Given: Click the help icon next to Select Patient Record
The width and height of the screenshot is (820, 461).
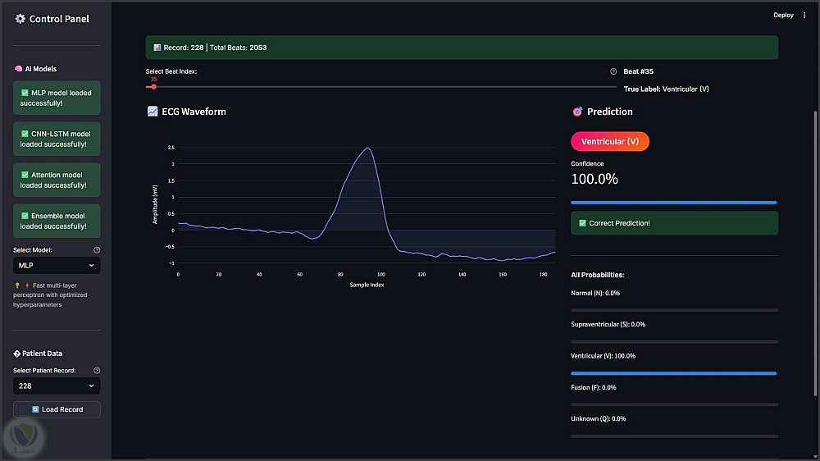Looking at the screenshot, I should [97, 371].
